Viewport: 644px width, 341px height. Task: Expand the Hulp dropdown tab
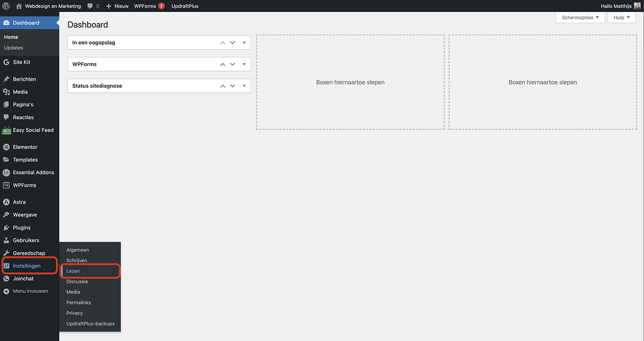pos(621,18)
